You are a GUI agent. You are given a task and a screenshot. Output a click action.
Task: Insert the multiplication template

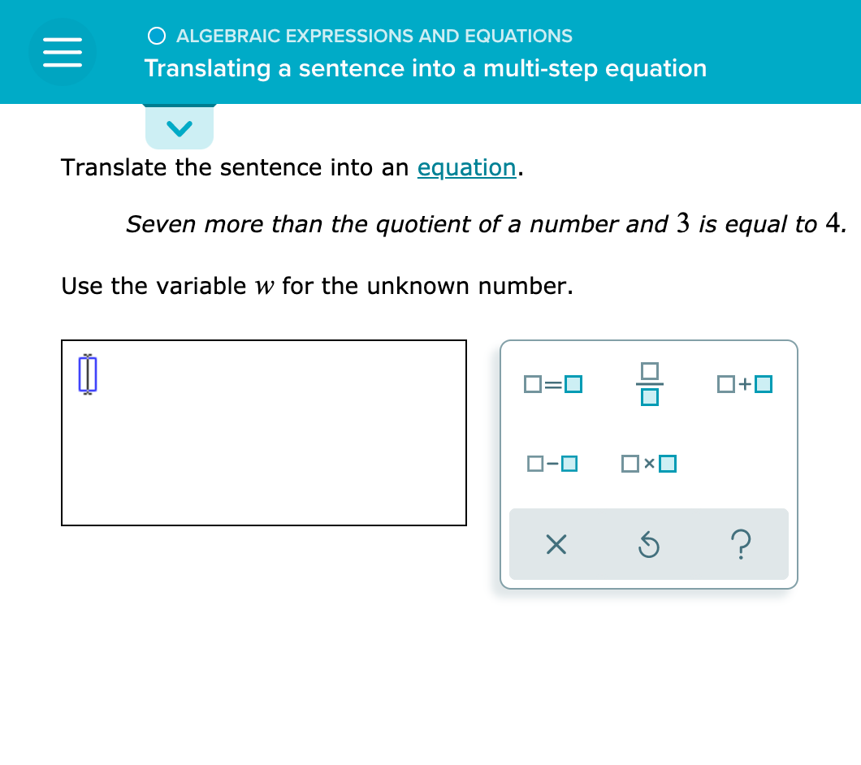pos(649,463)
